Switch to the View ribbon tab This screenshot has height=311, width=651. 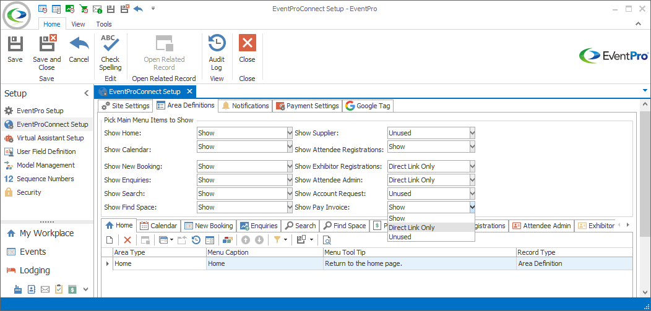point(78,24)
